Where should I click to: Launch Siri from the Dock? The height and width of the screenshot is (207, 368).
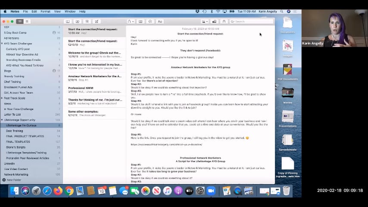25,191
